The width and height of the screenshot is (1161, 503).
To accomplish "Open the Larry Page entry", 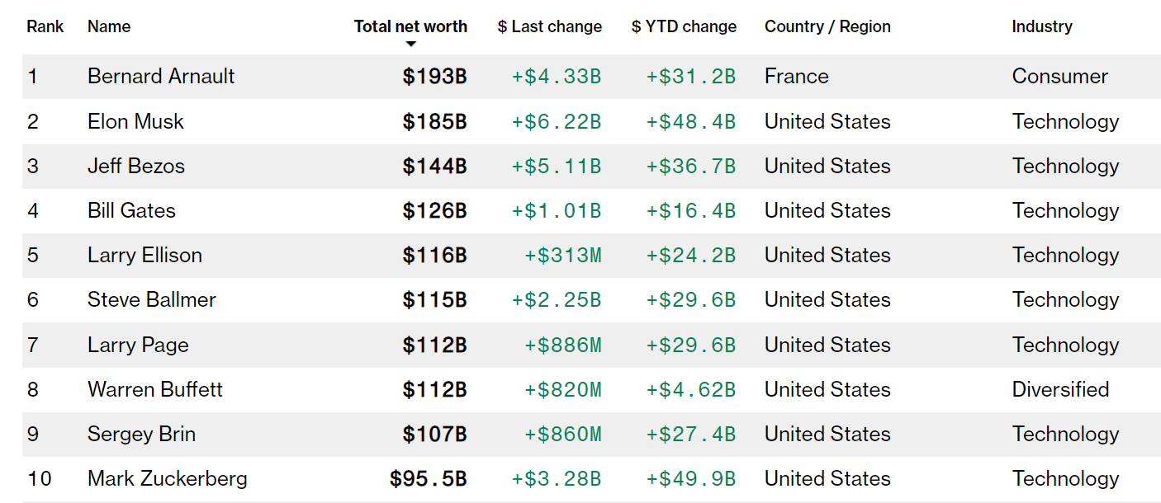I will click(x=138, y=345).
